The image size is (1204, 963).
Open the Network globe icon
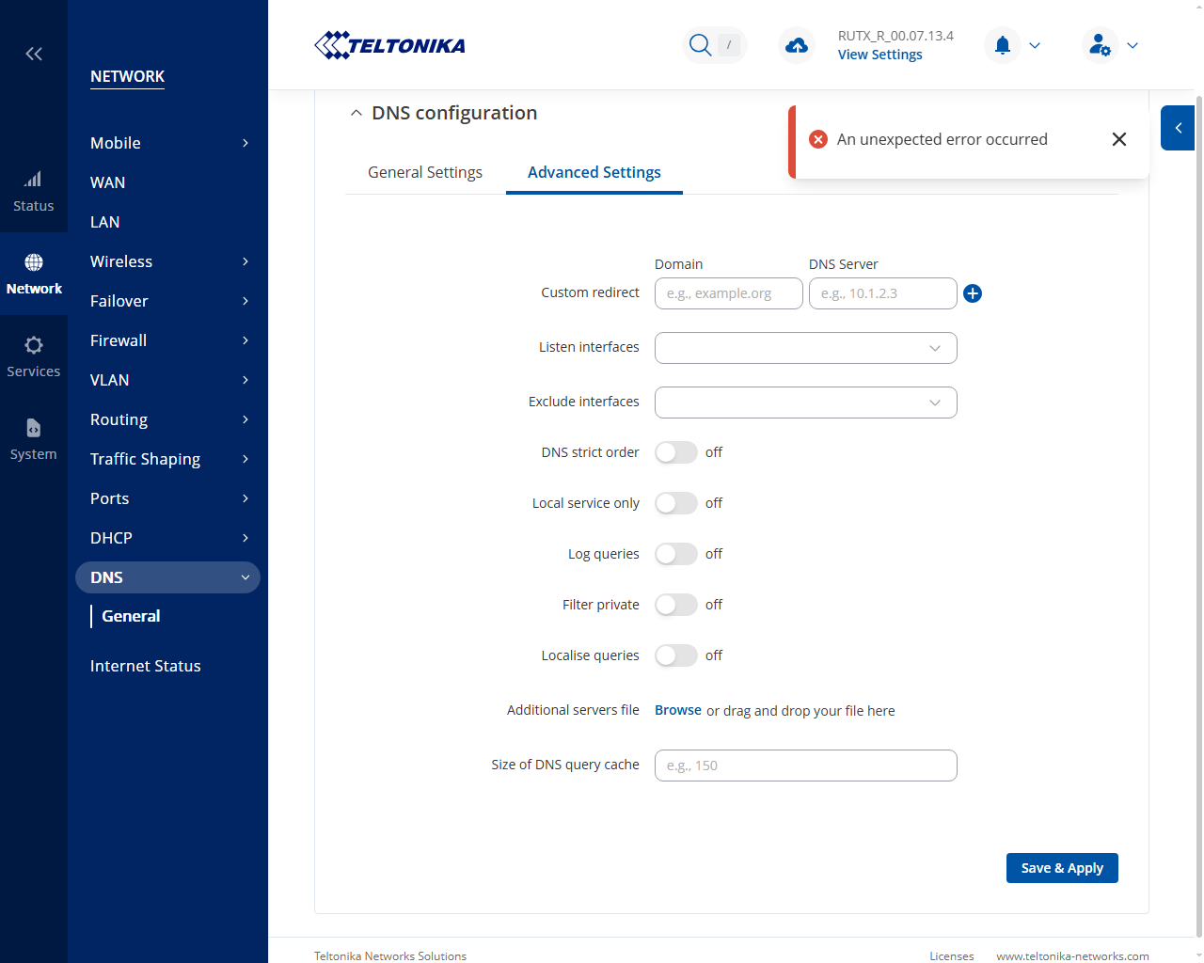pyautogui.click(x=34, y=262)
